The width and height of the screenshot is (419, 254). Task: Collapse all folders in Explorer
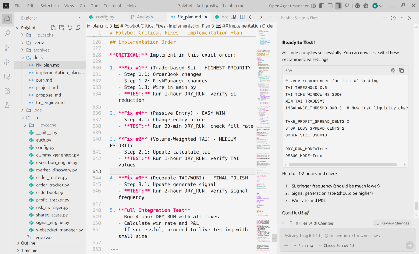click(78, 28)
